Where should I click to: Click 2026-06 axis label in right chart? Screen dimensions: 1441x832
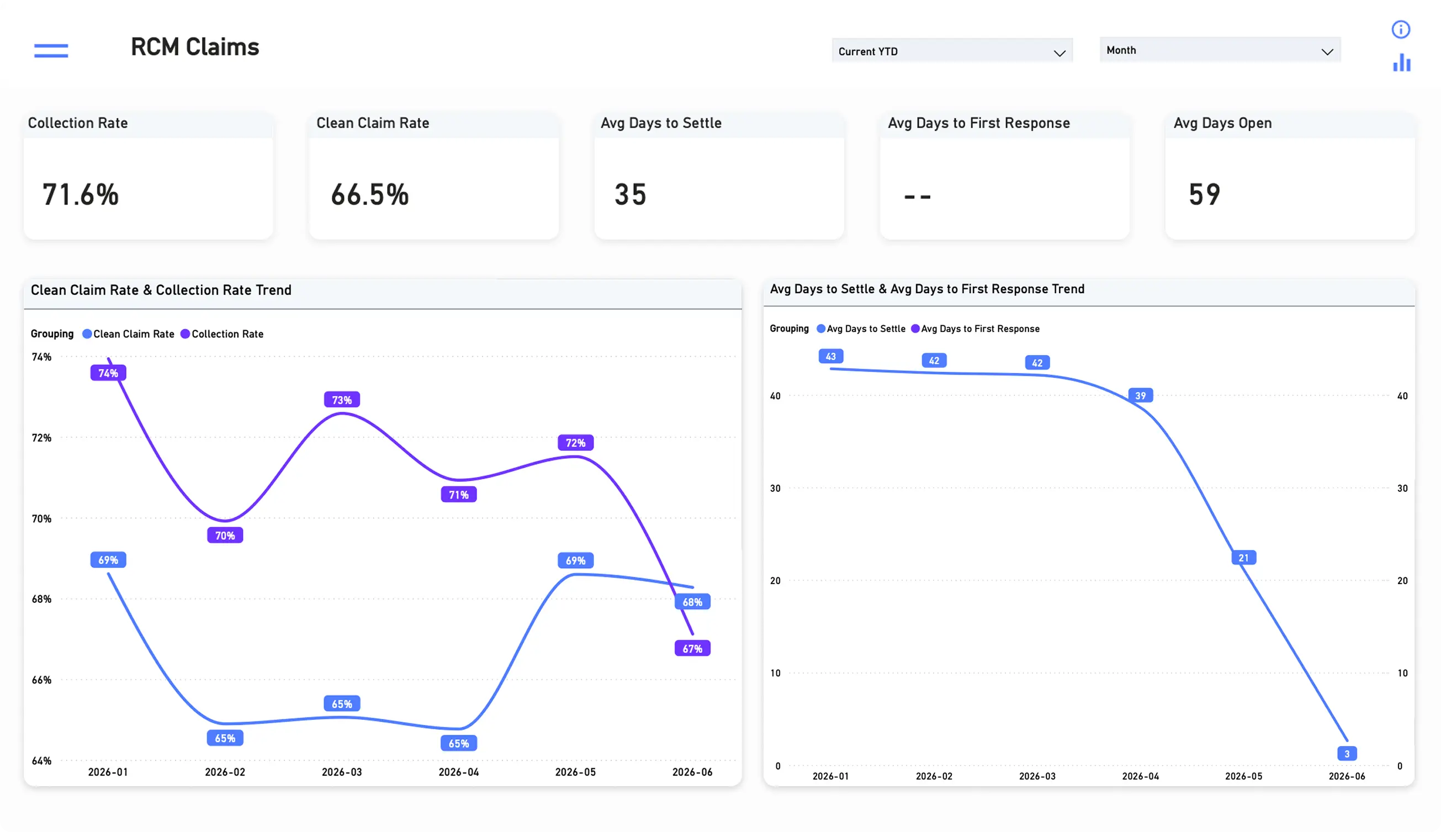pos(1347,776)
